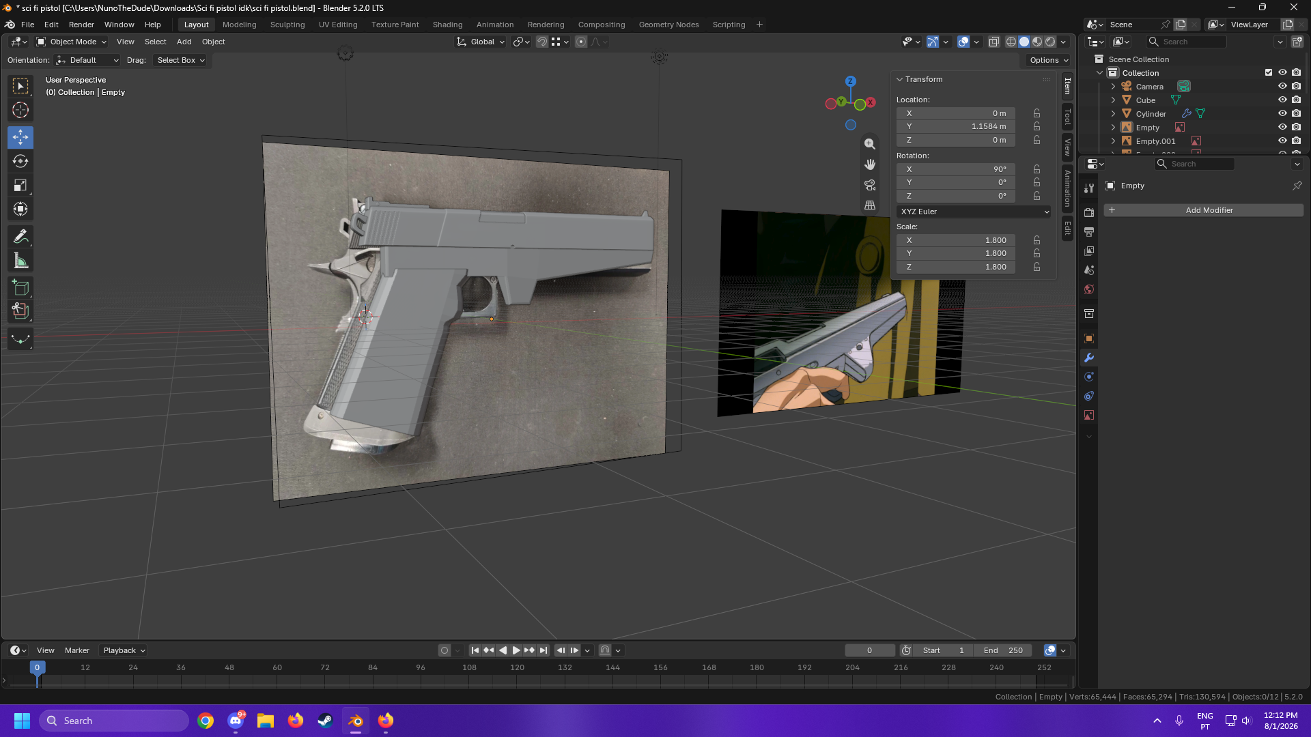Switch to the Tool sidebar tab

coord(1068,118)
